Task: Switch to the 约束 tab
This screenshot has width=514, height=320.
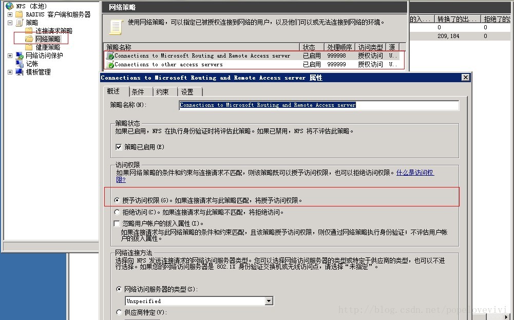Action: point(165,92)
